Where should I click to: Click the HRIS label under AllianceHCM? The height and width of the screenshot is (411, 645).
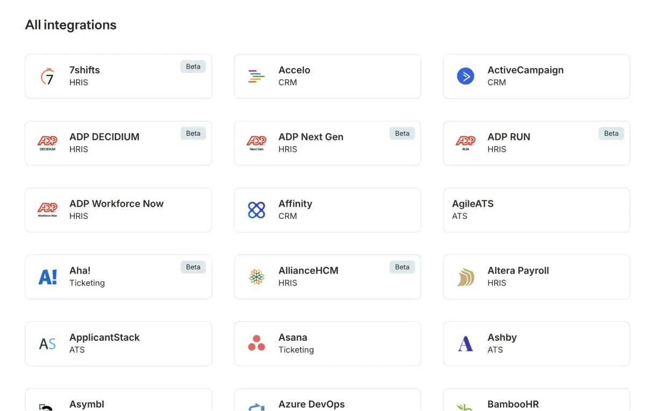pos(288,283)
